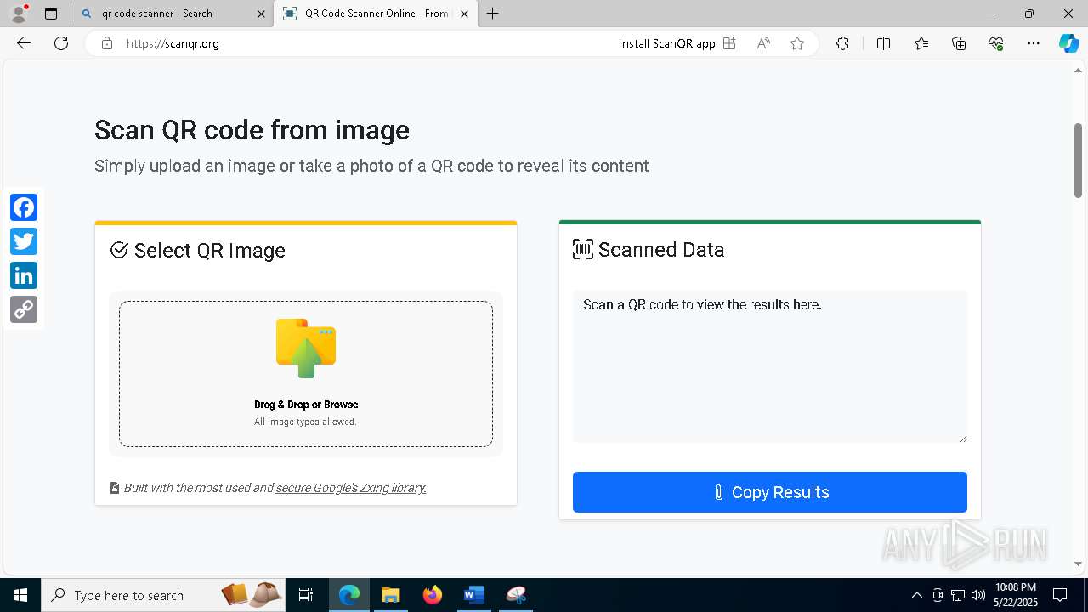The height and width of the screenshot is (612, 1088).
Task: Open the taskbar clock and date
Action: pyautogui.click(x=1016, y=595)
